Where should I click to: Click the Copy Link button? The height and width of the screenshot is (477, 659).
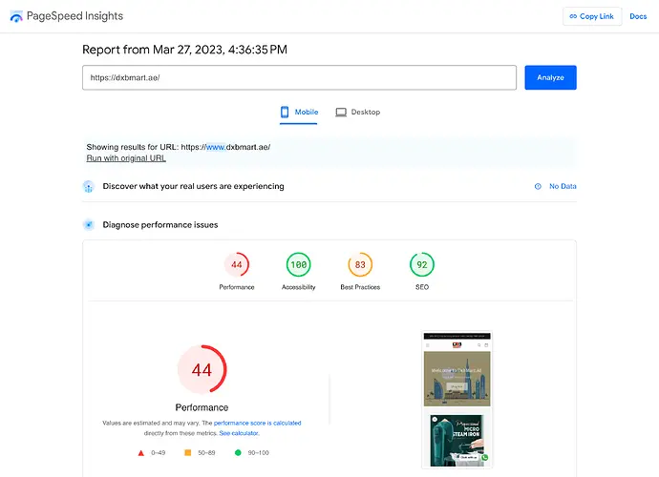click(x=592, y=16)
